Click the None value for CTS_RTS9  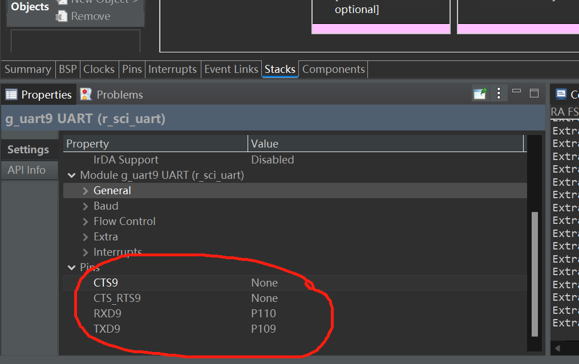pyautogui.click(x=264, y=298)
